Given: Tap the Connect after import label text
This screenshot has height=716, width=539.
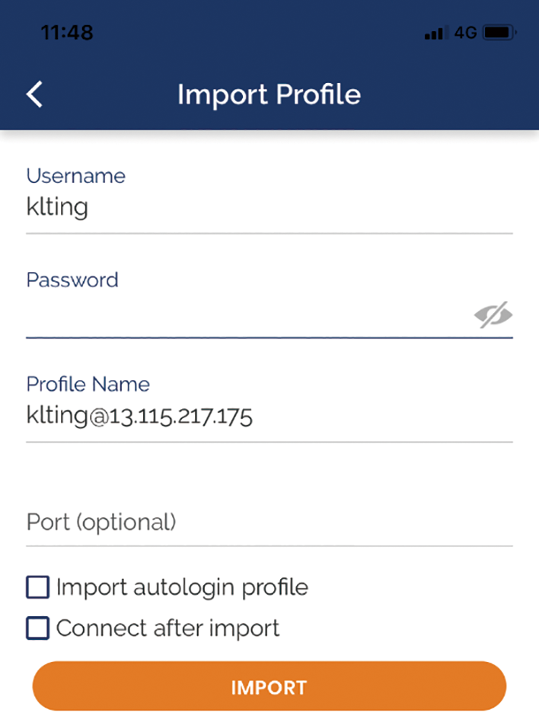Looking at the screenshot, I should coord(167,628).
